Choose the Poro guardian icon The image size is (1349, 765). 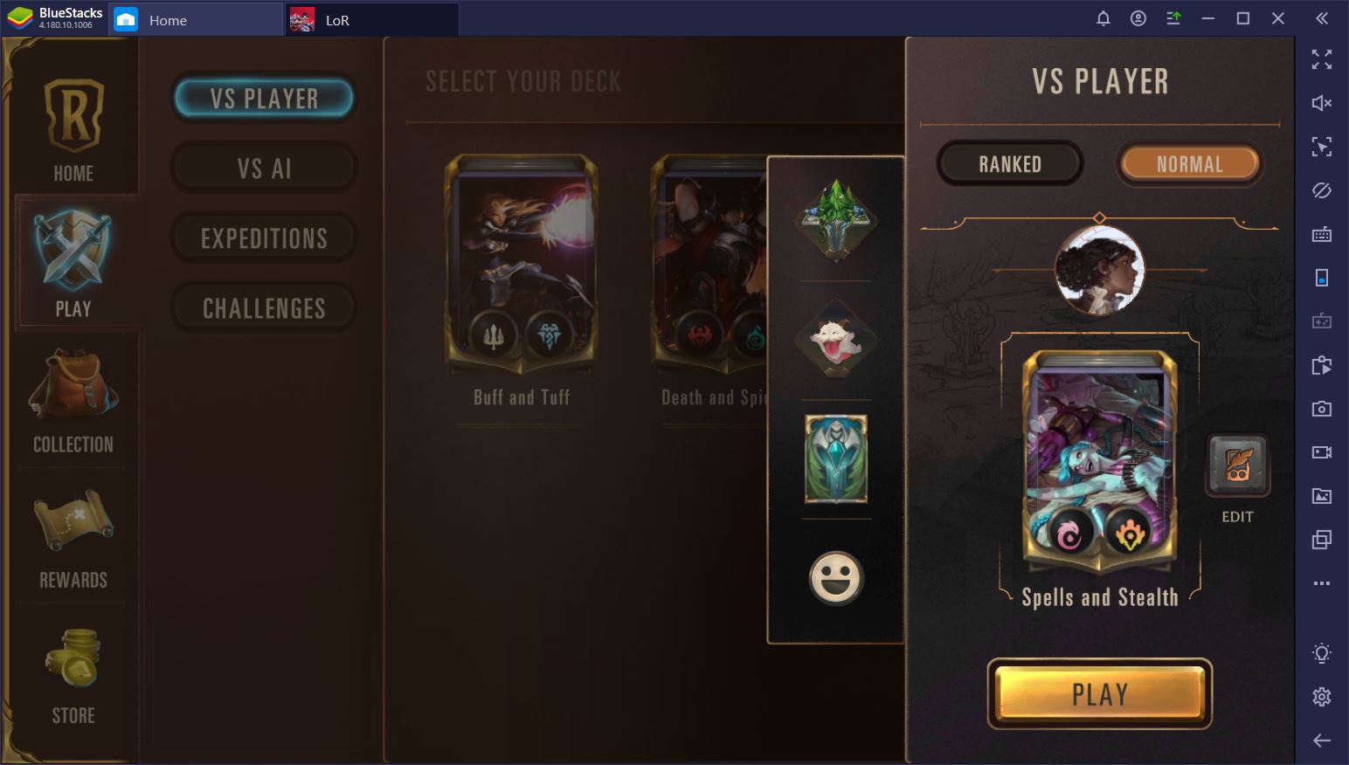tap(836, 339)
